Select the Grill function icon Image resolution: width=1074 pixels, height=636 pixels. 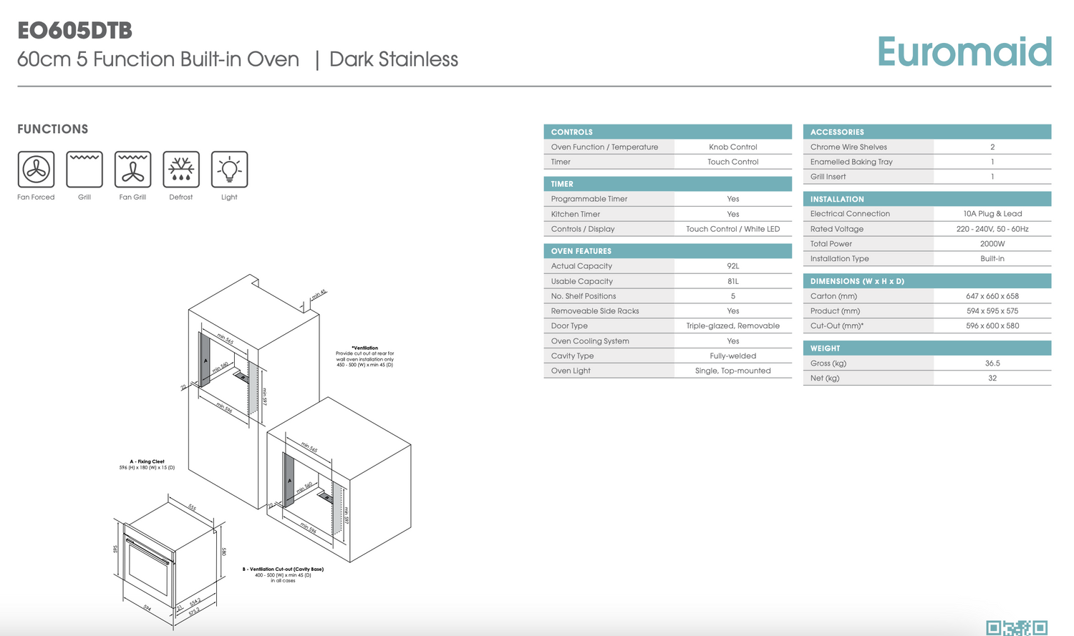pyautogui.click(x=84, y=170)
